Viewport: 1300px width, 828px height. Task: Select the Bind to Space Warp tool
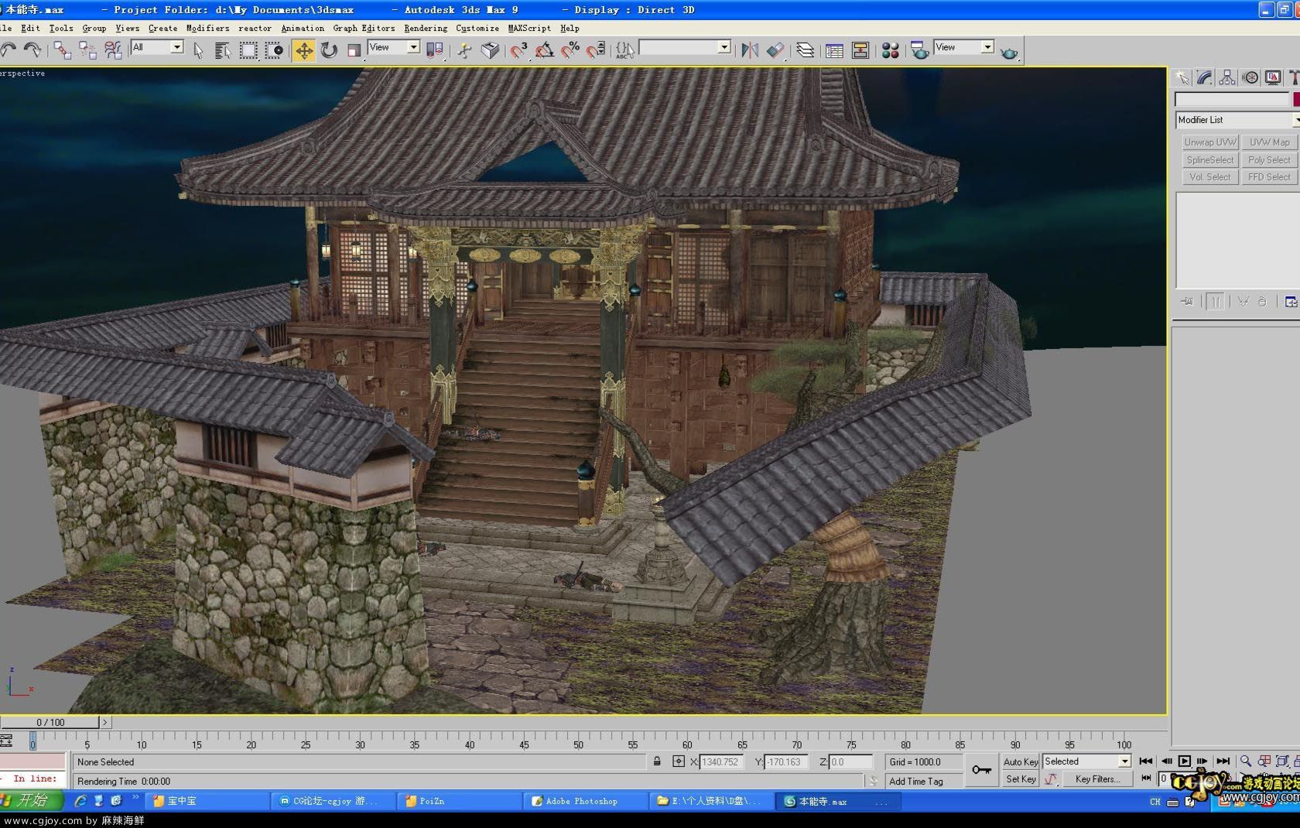point(113,50)
